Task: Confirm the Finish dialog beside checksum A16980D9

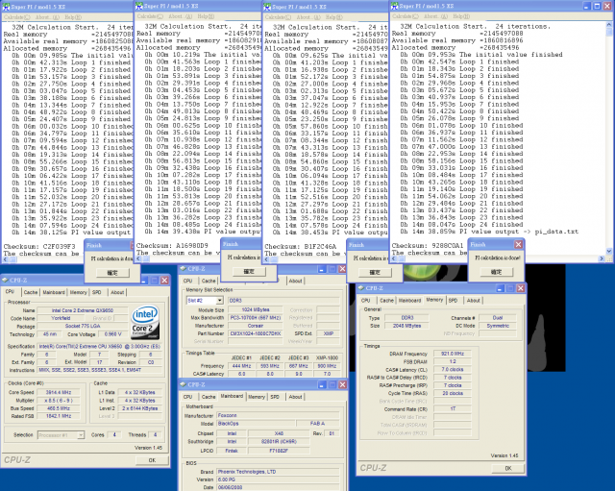Action: (249, 271)
